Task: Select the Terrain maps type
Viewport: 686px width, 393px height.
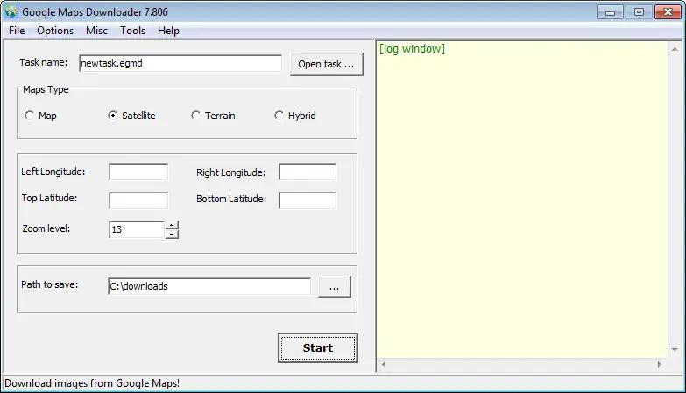Action: [x=195, y=116]
